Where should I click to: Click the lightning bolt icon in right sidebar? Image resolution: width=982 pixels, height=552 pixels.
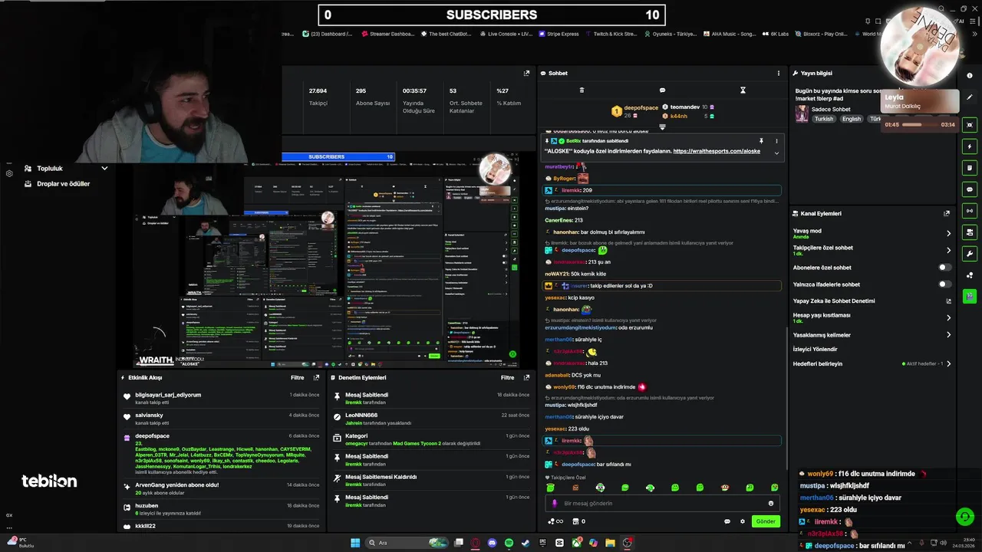[970, 146]
